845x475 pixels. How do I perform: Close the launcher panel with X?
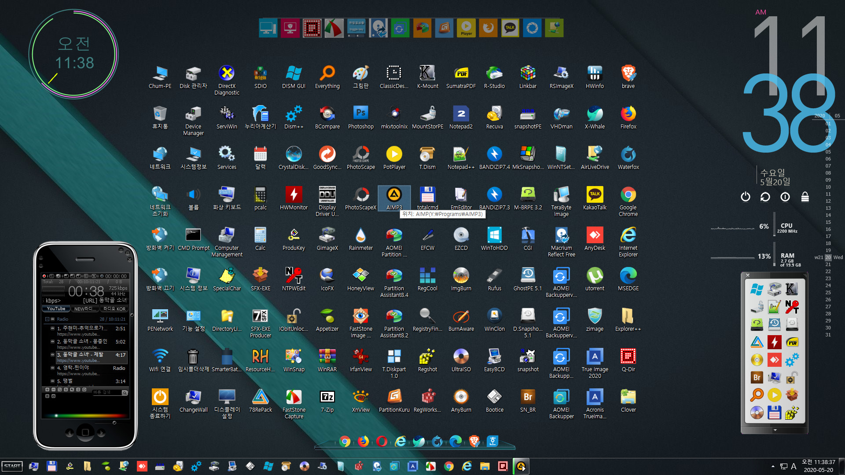[748, 275]
